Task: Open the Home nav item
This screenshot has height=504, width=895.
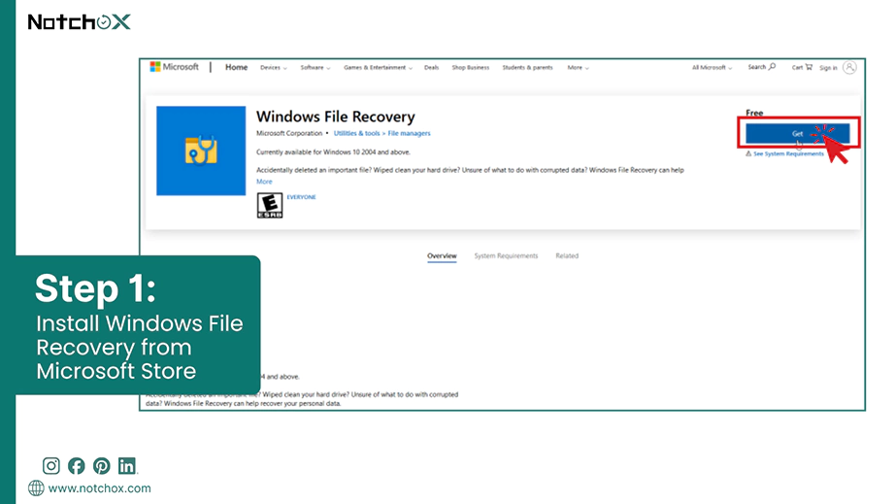Action: click(236, 67)
